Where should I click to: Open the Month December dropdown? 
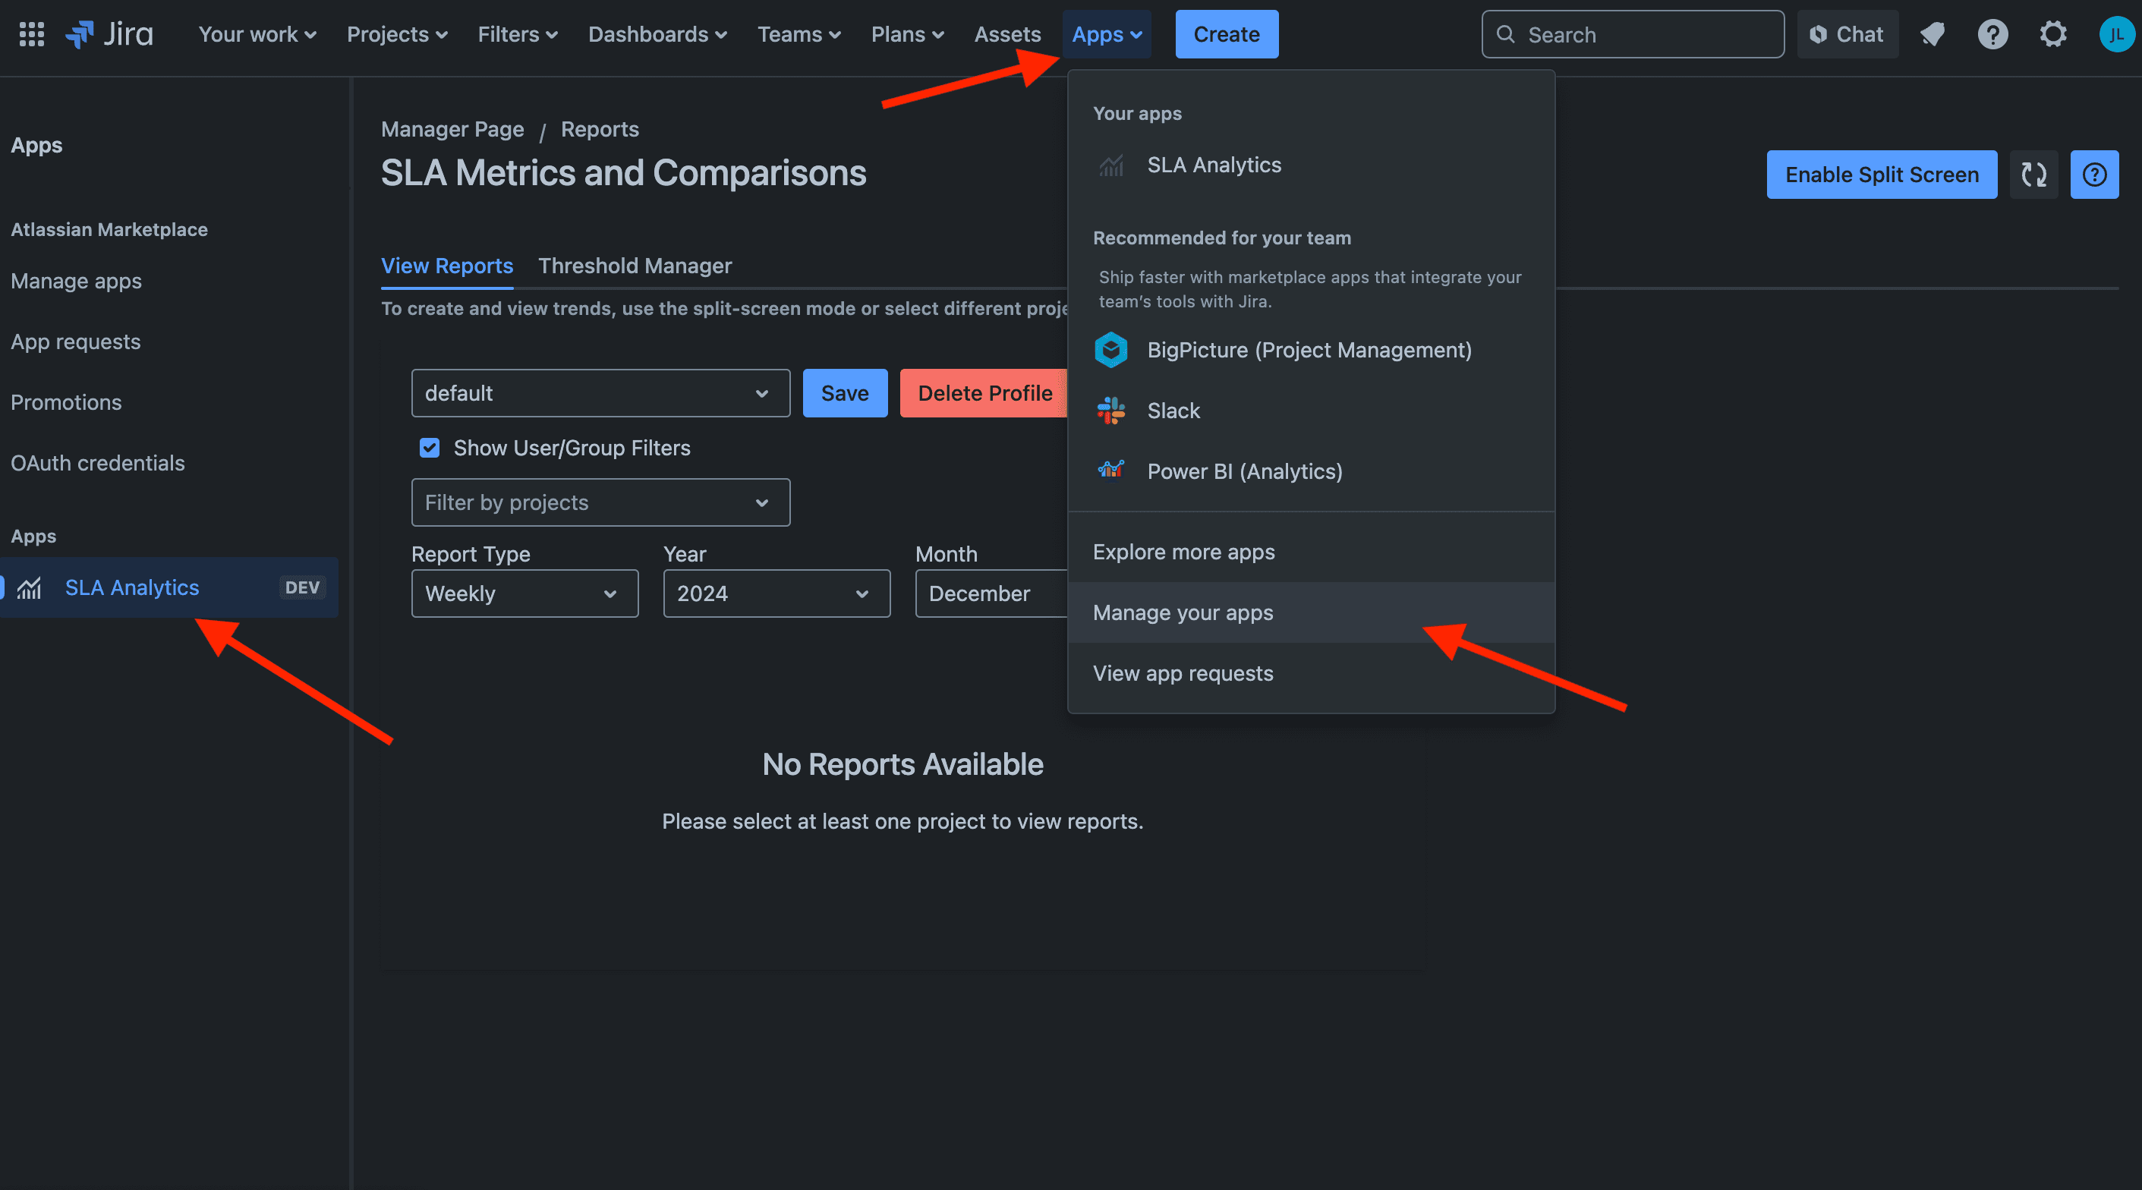point(991,593)
